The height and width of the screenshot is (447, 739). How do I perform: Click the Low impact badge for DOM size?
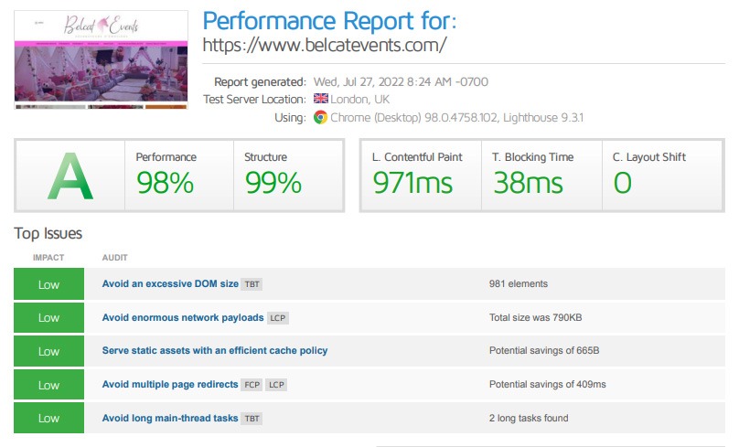point(48,284)
